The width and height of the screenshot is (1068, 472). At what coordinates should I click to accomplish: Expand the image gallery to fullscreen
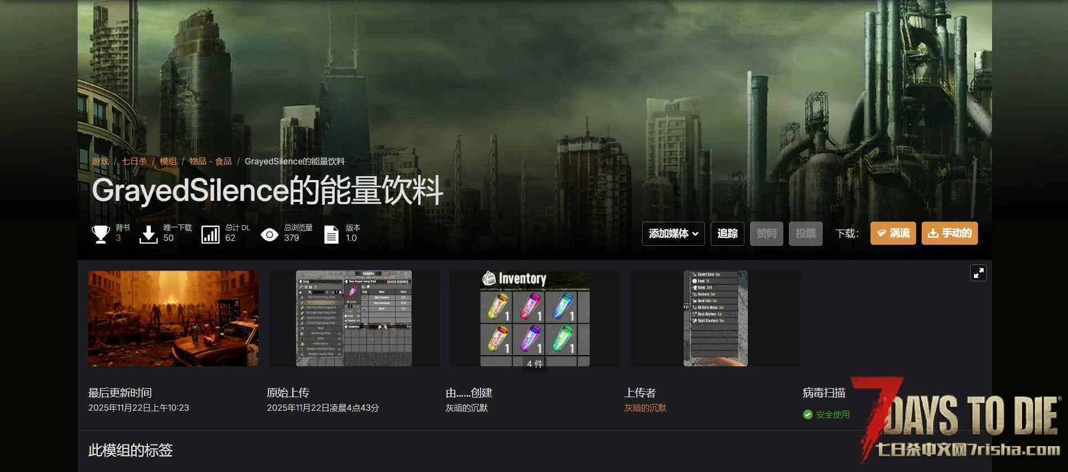[979, 273]
